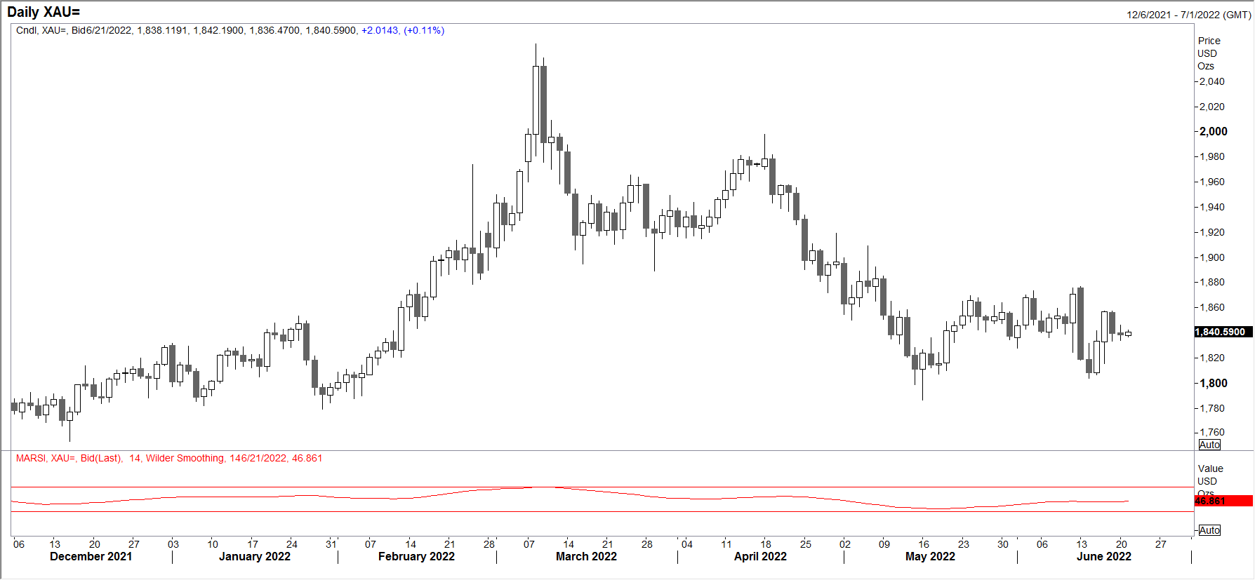Click the 2,040 price axis label
Screen dimensions: 1255x580
1212,81
